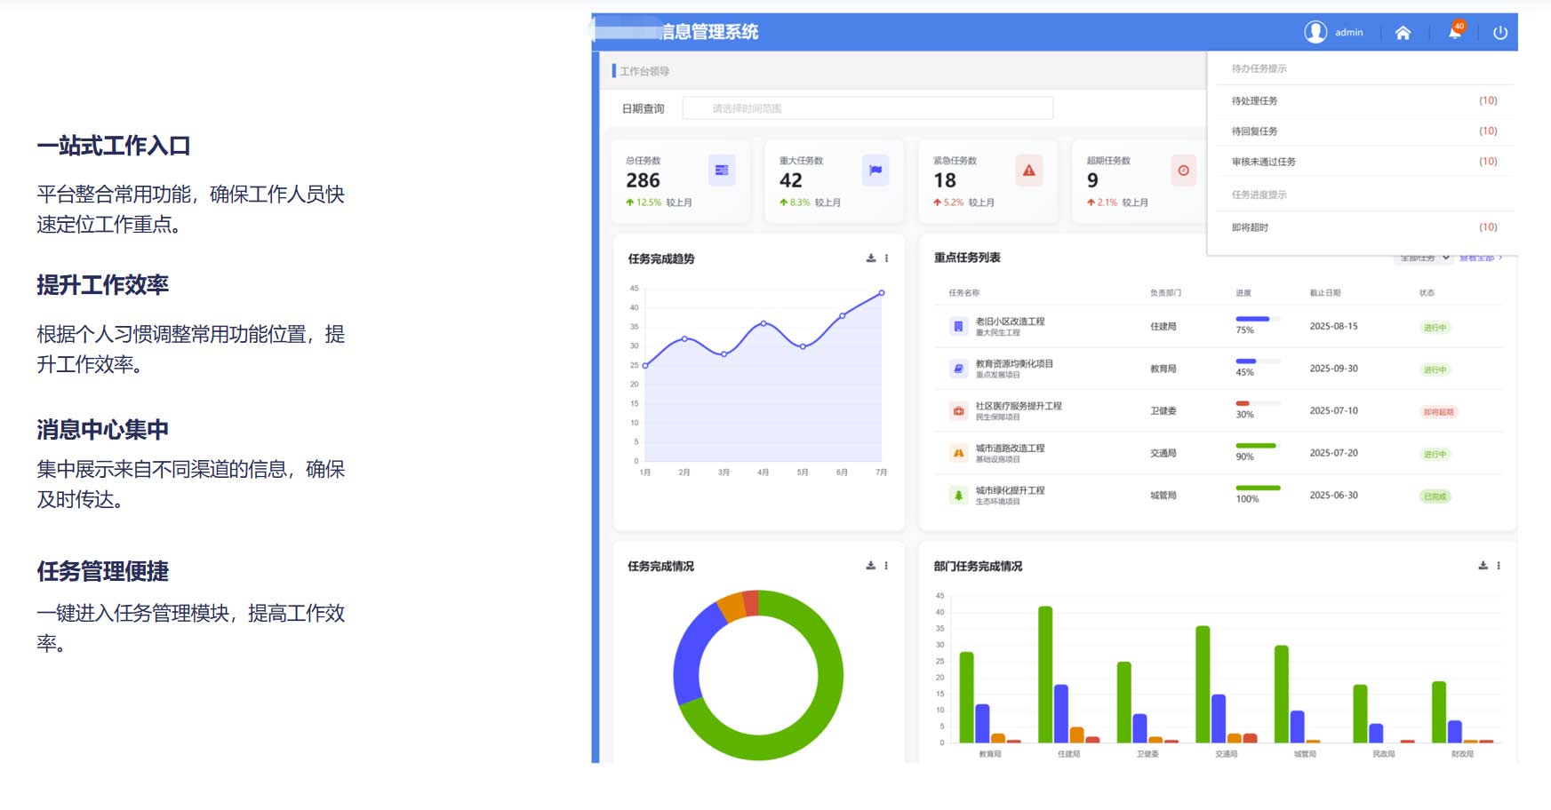Image resolution: width=1551 pixels, height=810 pixels.
Task: Click the power logout icon
Action: point(1500,33)
